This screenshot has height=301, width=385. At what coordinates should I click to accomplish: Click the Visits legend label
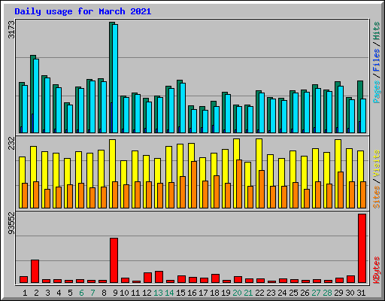pyautogui.click(x=377, y=163)
